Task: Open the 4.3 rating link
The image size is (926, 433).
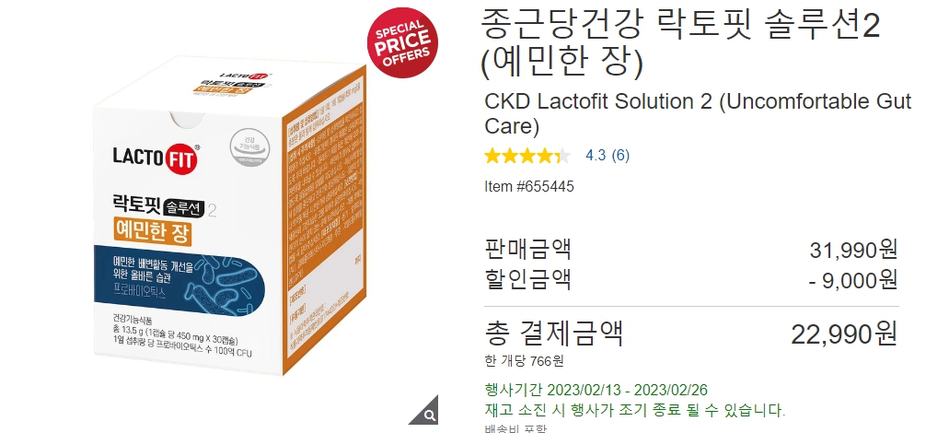Action: tap(596, 156)
